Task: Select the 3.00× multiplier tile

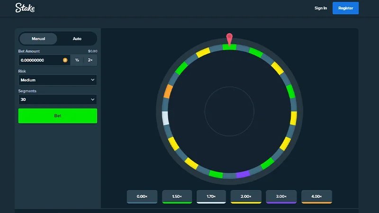Action: tap(281, 196)
